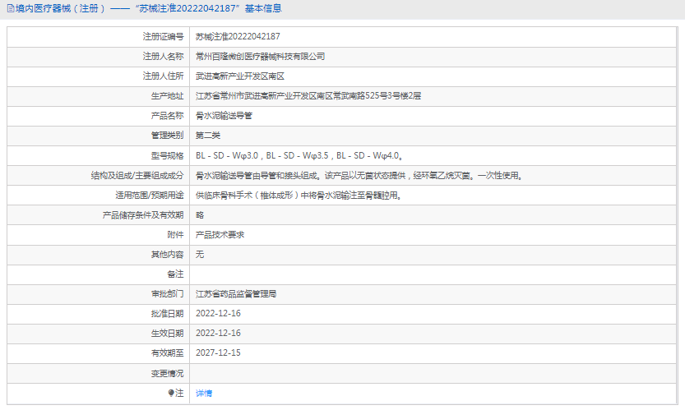Click the 产品名称 label

coord(167,116)
